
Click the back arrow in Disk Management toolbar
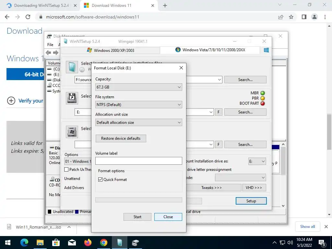click(48, 53)
